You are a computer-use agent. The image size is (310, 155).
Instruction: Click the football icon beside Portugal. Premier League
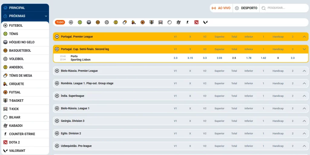click(57, 37)
